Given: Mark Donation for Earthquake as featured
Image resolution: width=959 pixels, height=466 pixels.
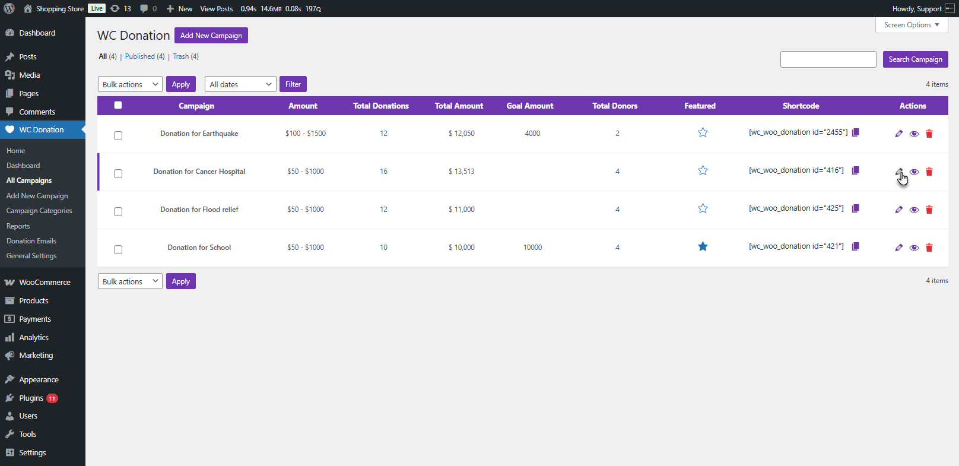Looking at the screenshot, I should pos(703,132).
